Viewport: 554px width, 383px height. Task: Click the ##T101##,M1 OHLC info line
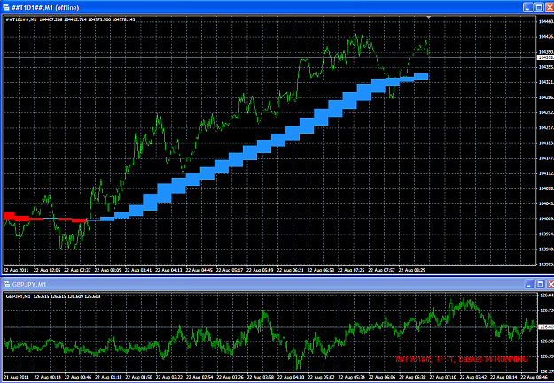coord(70,19)
